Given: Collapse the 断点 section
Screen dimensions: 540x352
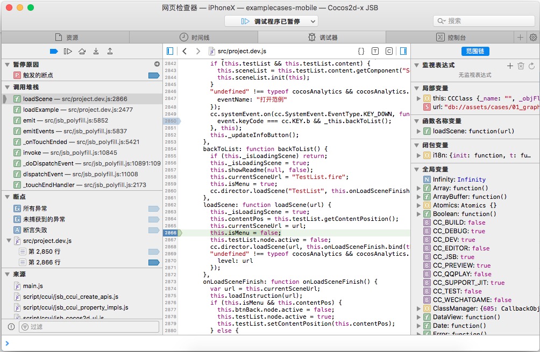Looking at the screenshot, I should 7,197.
